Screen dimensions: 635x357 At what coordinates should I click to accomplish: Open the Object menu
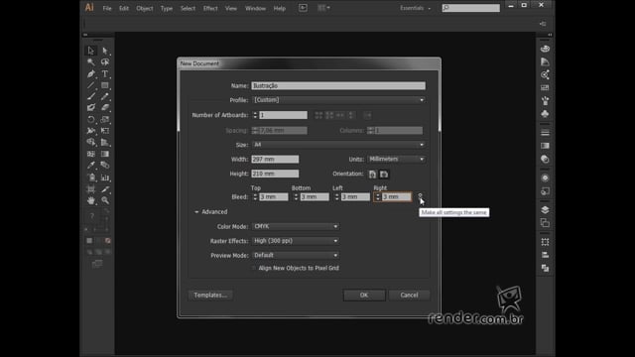(x=145, y=8)
